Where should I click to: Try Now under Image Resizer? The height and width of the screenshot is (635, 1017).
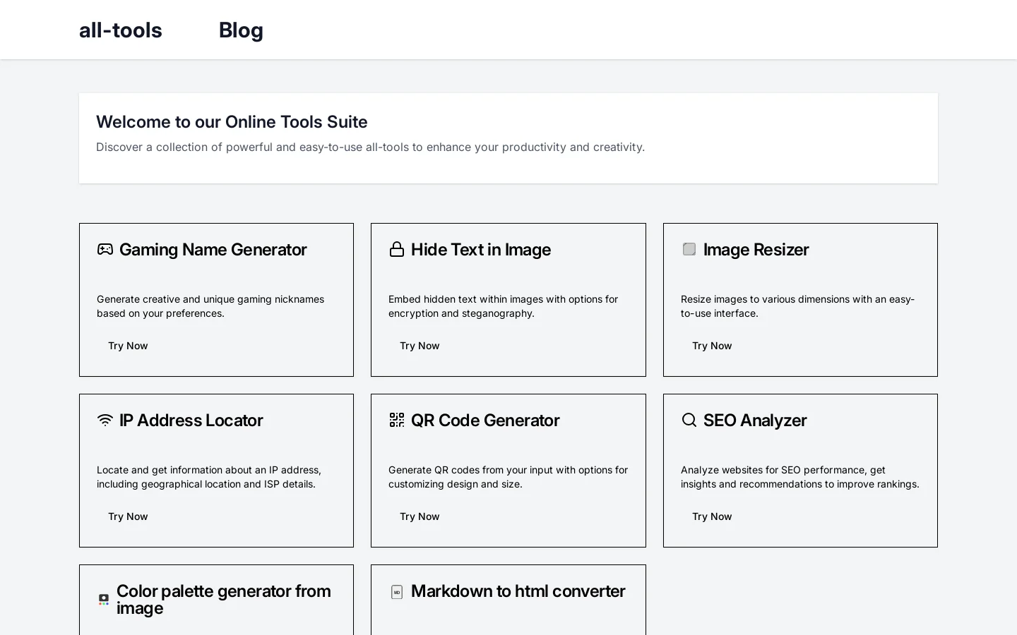[712, 346]
